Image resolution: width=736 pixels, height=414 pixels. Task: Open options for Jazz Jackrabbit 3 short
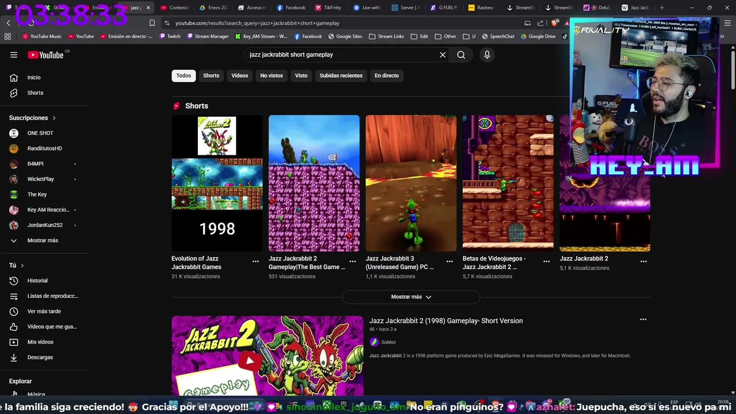[x=450, y=261]
